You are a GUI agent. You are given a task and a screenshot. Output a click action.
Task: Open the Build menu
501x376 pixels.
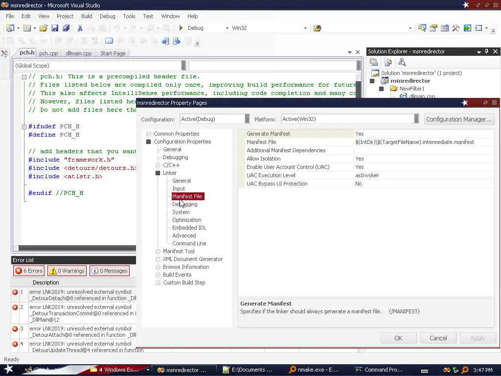[x=87, y=16]
